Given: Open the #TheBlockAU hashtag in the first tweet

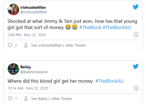Looking at the screenshot, I should [x=117, y=27].
